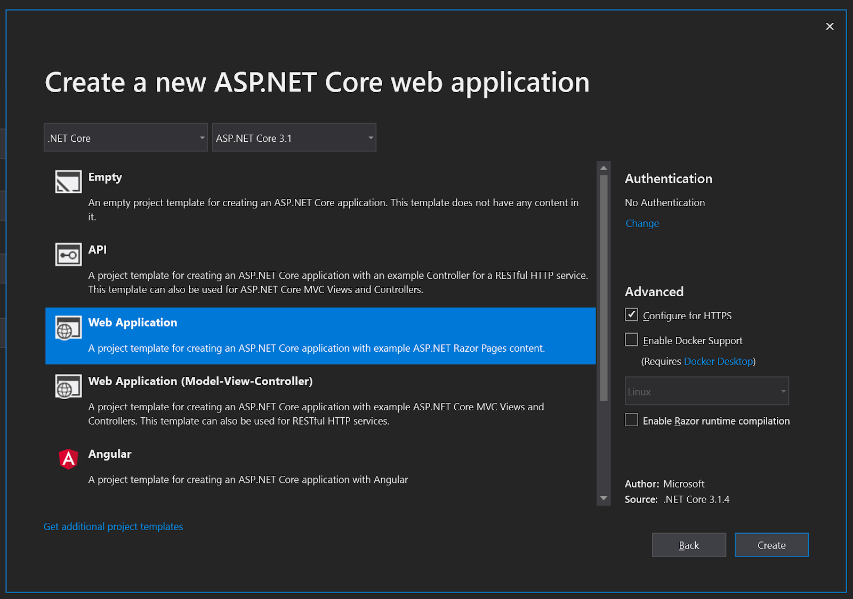853x599 pixels.
Task: Select the API template title
Action: (x=98, y=250)
